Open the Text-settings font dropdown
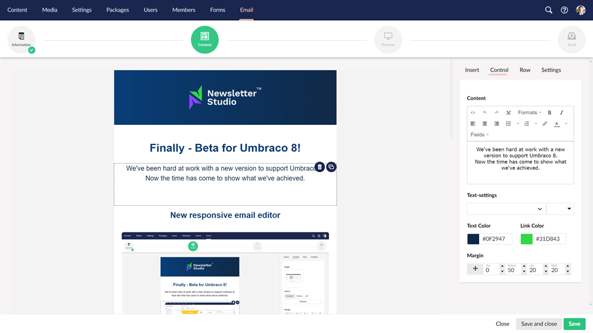Image resolution: width=593 pixels, height=333 pixels. 506,209
